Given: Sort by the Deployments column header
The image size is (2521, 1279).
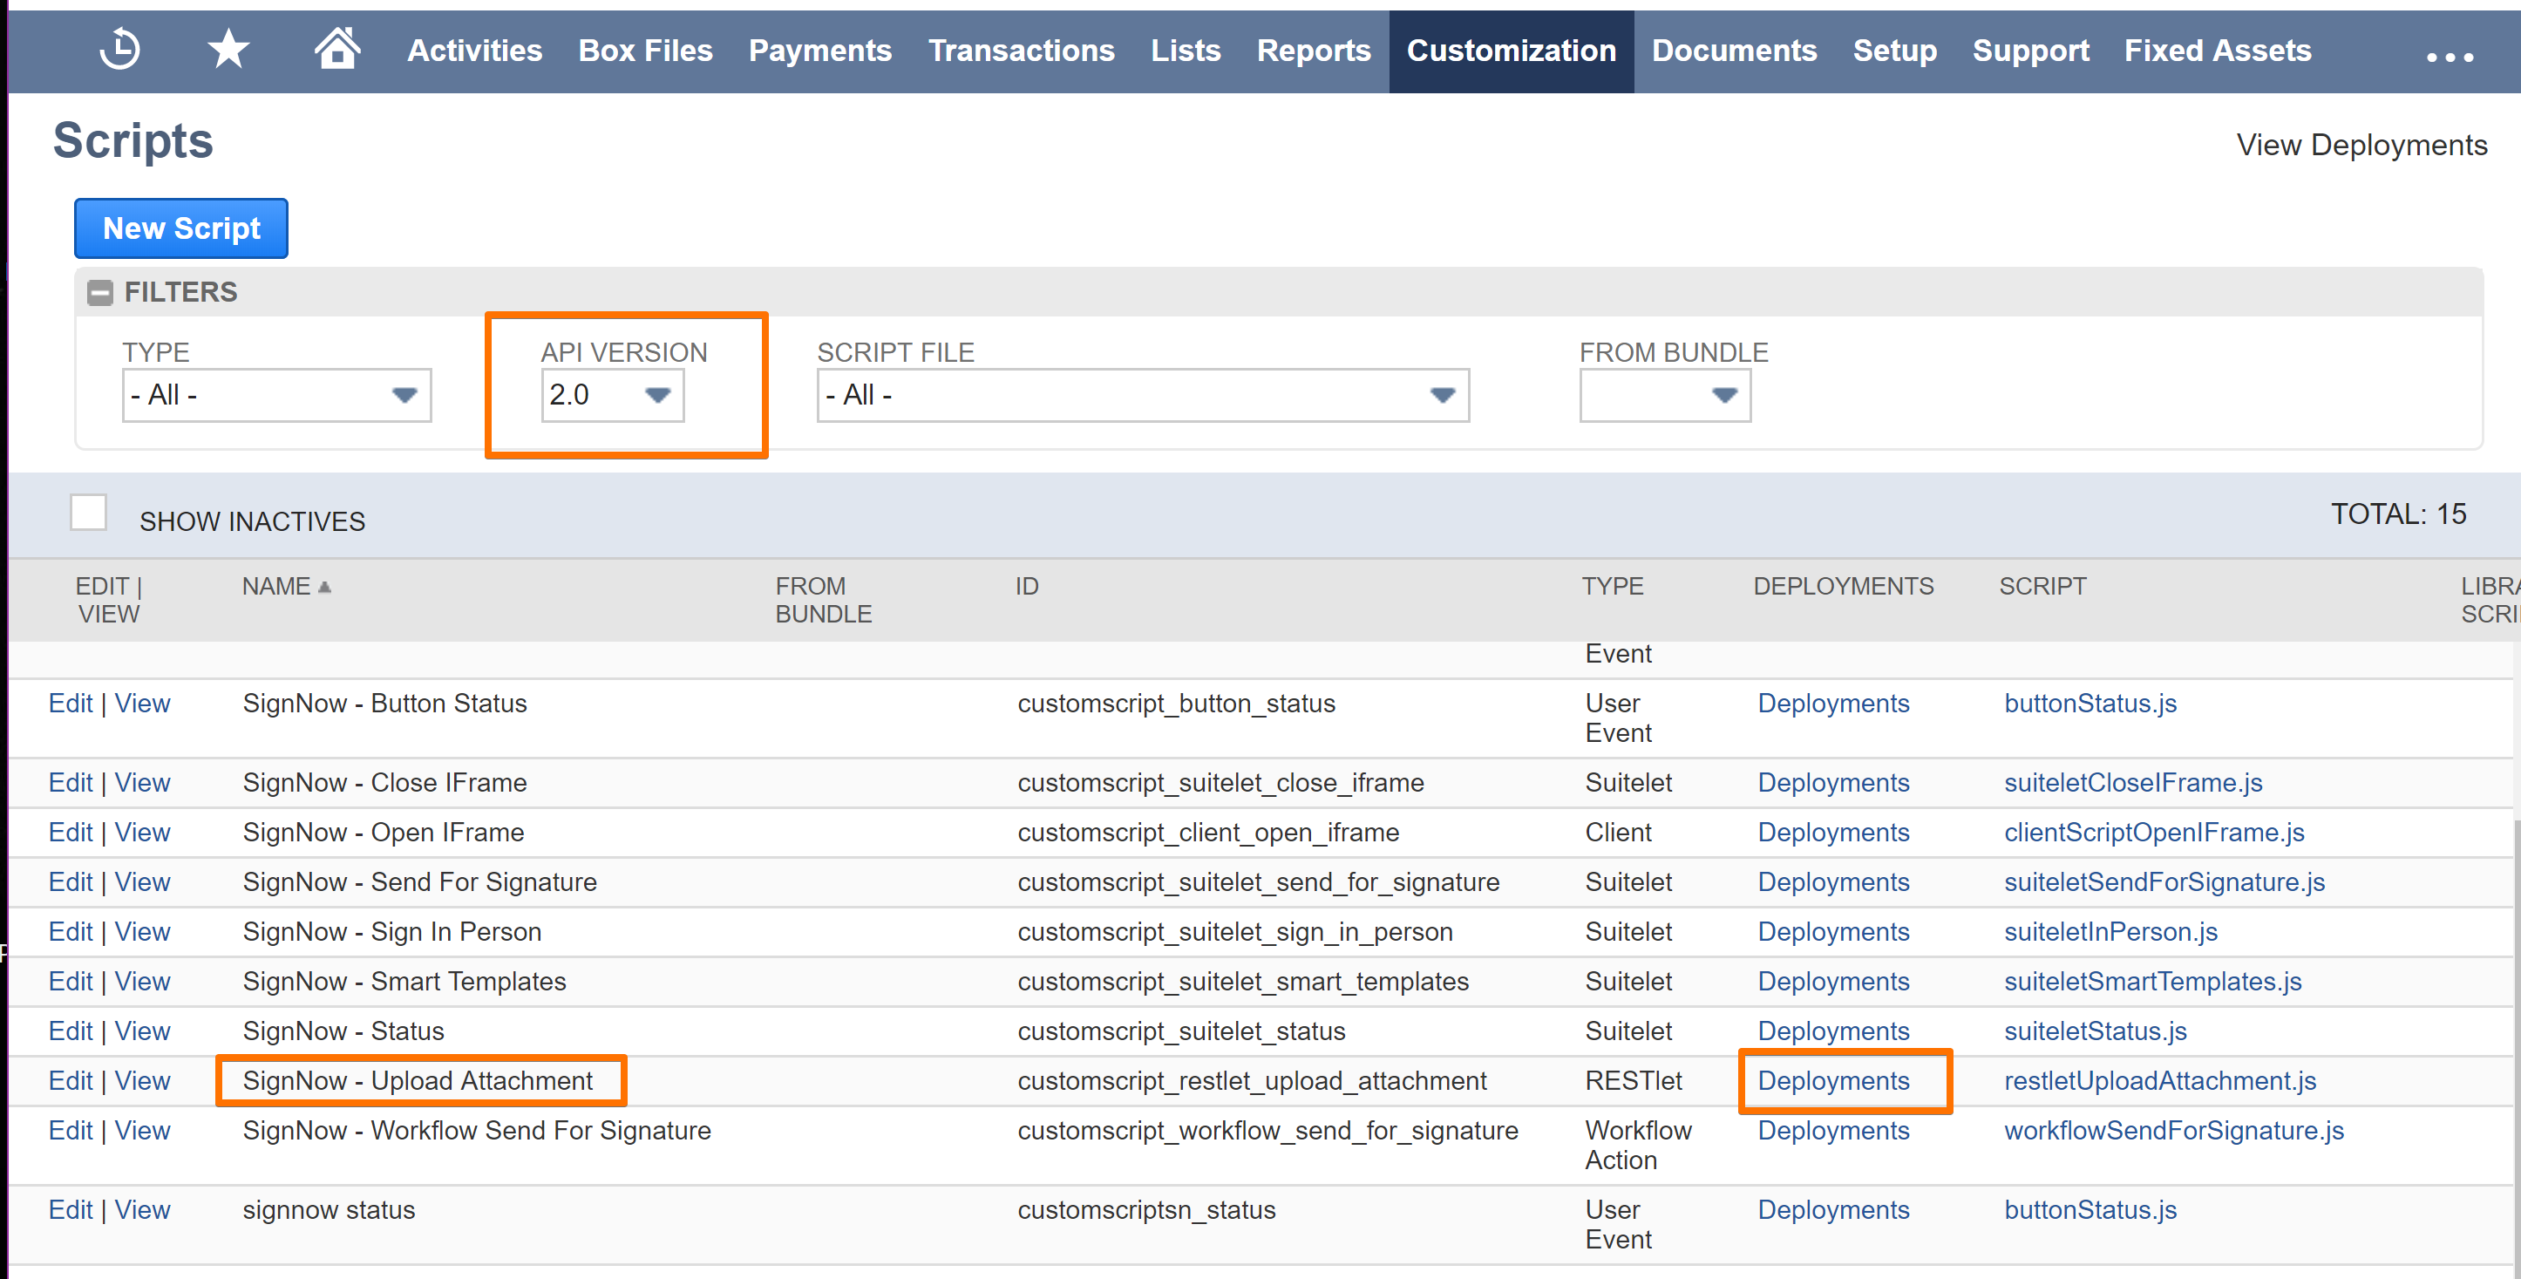Looking at the screenshot, I should pos(1843,587).
